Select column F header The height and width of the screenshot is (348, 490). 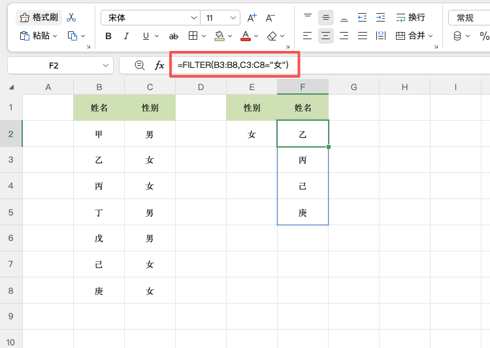tap(302, 87)
